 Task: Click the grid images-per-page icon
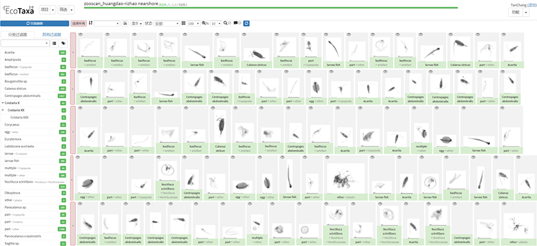[x=183, y=24]
